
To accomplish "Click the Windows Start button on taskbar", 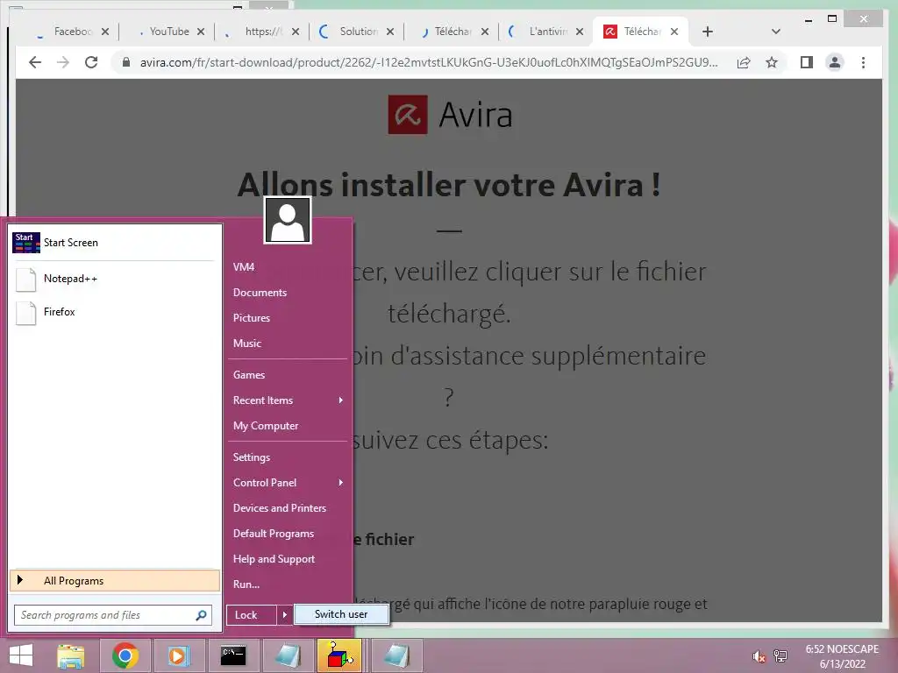I will [21, 655].
